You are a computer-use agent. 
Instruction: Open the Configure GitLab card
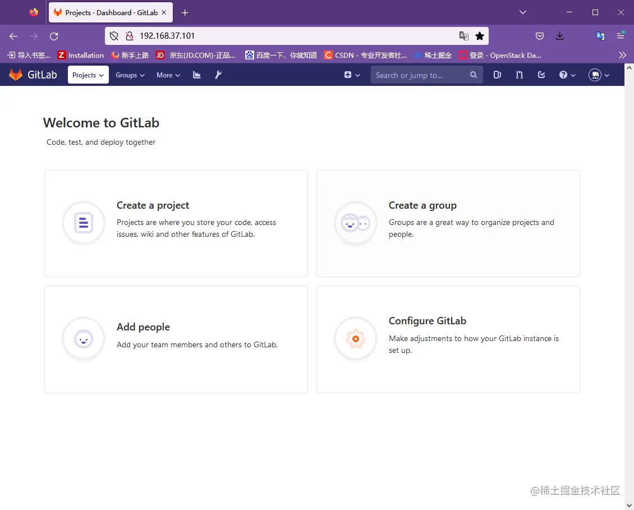point(448,339)
